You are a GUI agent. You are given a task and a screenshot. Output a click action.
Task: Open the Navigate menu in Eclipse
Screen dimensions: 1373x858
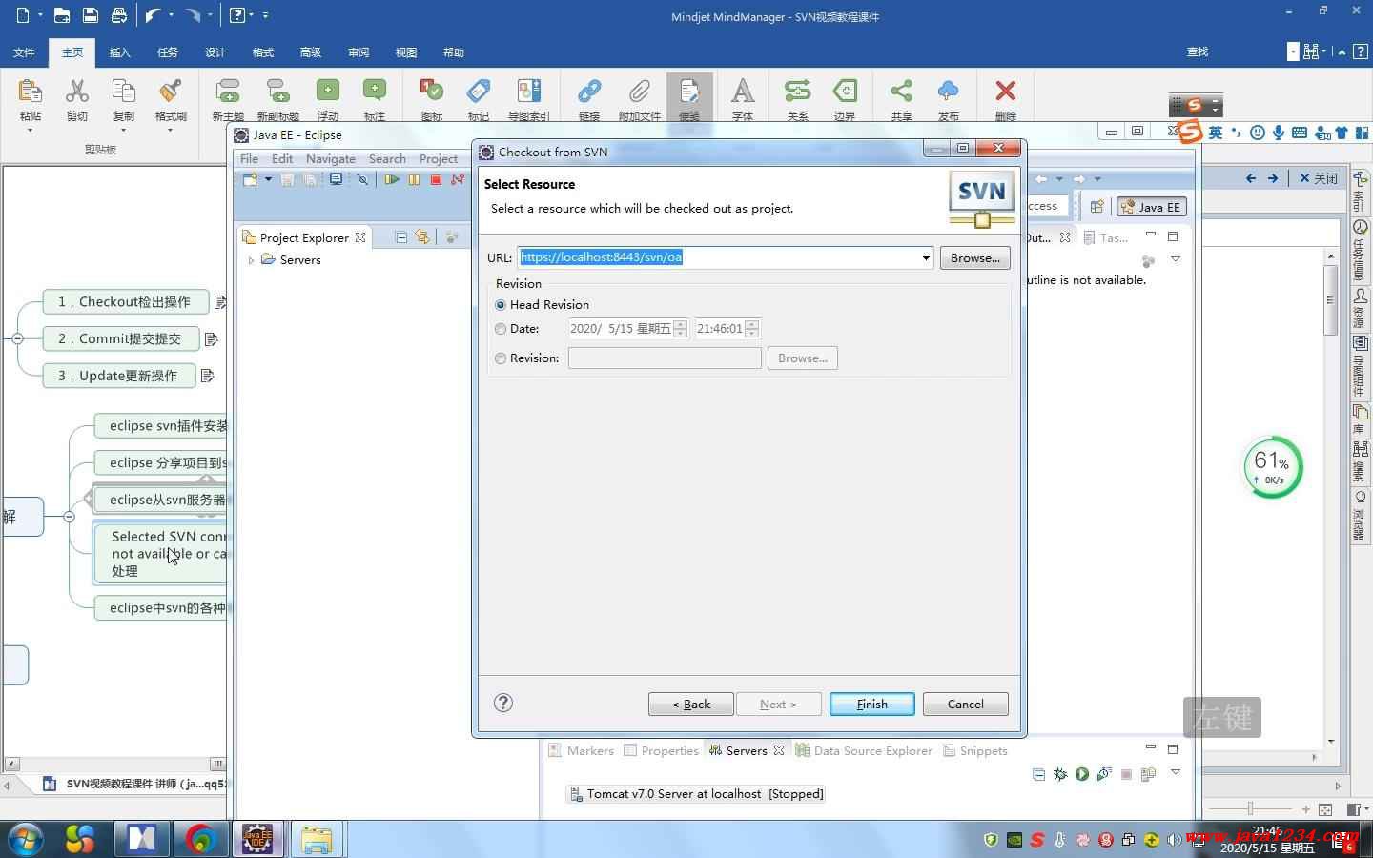click(331, 159)
